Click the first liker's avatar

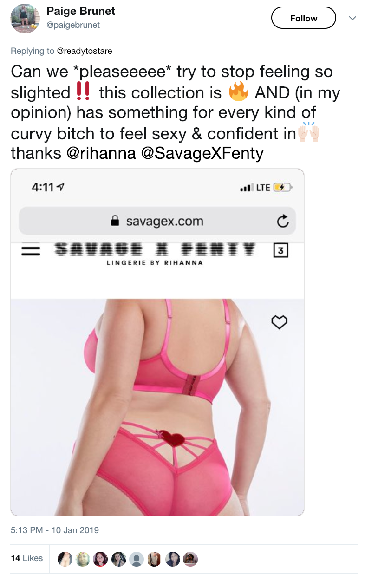coord(65,559)
